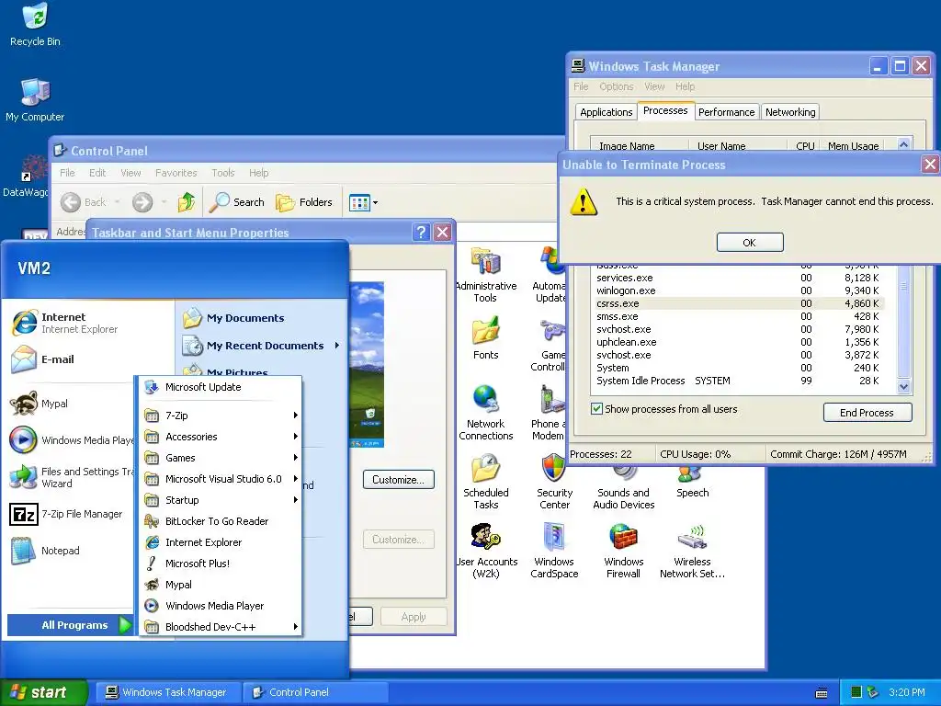Open Wireless Network Setup icon

click(x=692, y=551)
